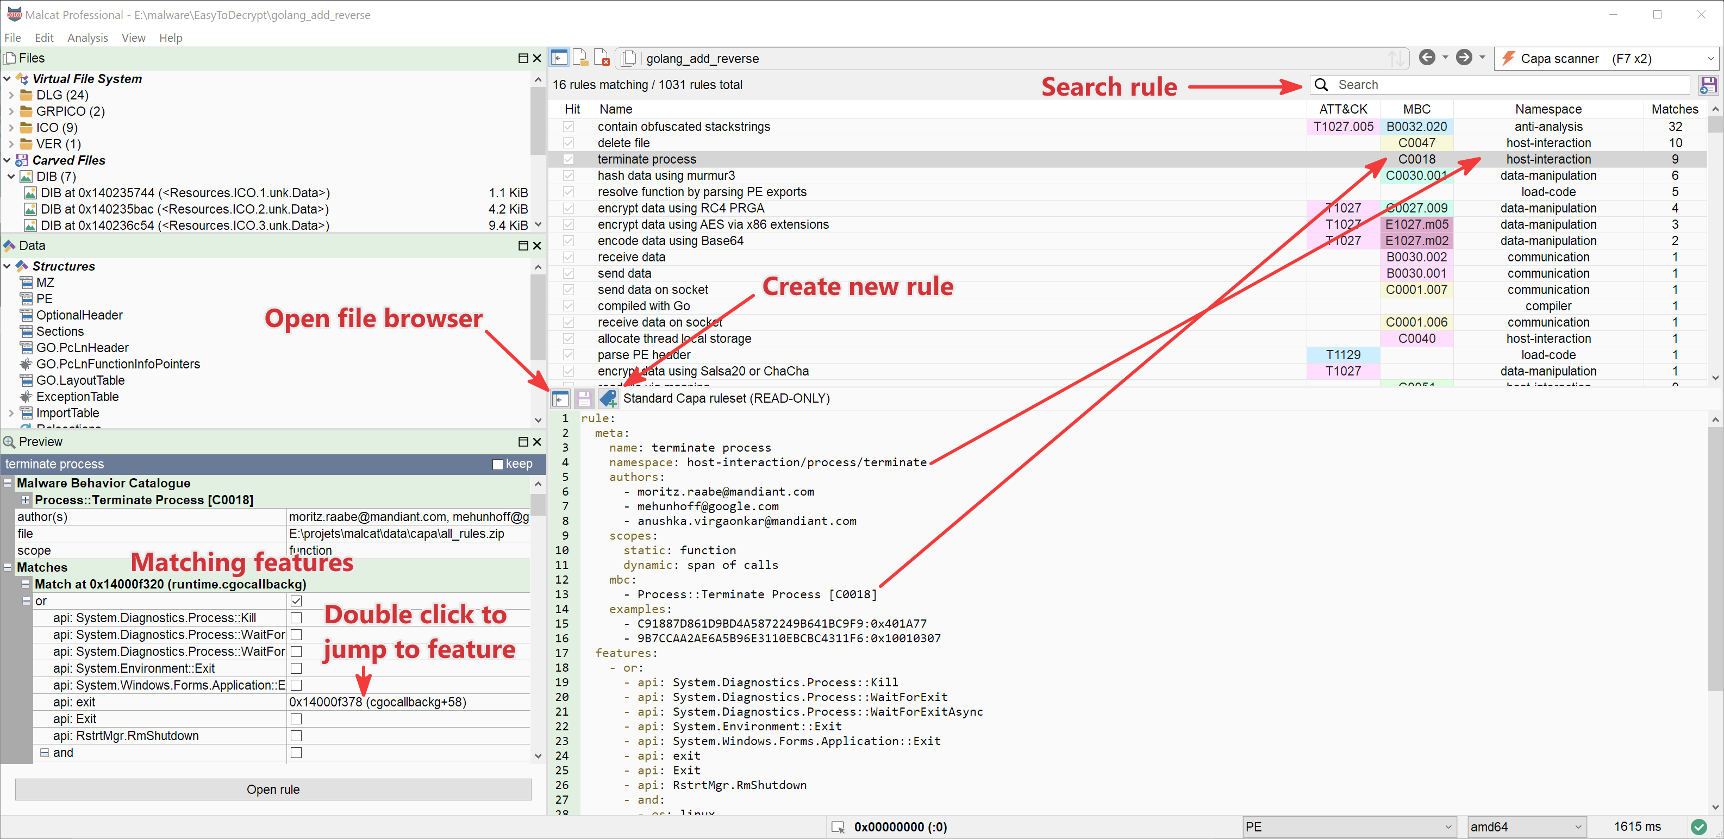Close the Preview panel
This screenshot has width=1724, height=839.
coord(537,442)
